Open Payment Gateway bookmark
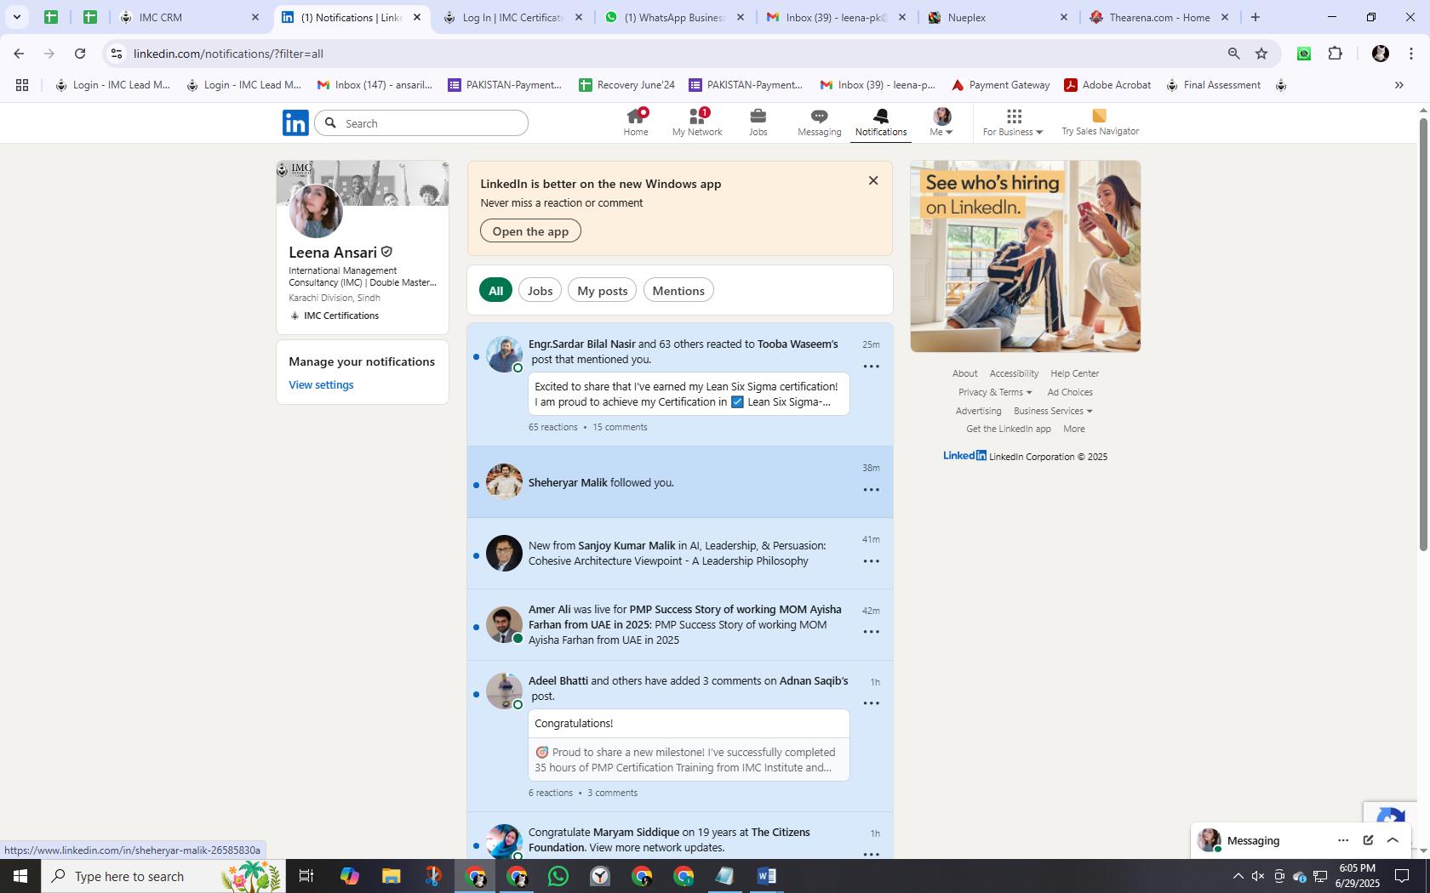This screenshot has width=1430, height=893. pyautogui.click(x=1000, y=85)
